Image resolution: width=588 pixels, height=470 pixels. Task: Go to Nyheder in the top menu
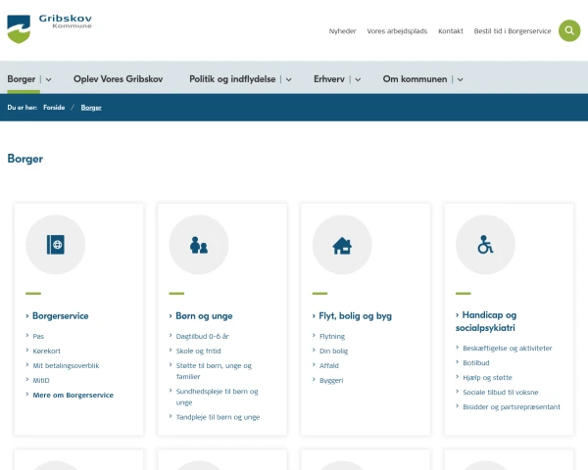342,31
